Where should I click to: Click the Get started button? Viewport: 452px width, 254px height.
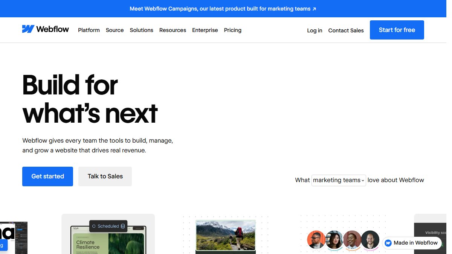click(x=47, y=176)
